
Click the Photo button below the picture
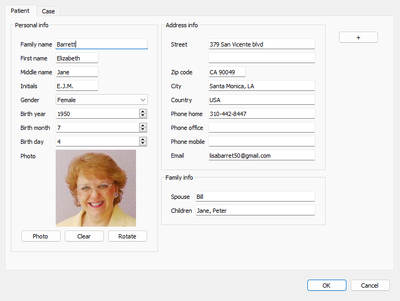41,236
